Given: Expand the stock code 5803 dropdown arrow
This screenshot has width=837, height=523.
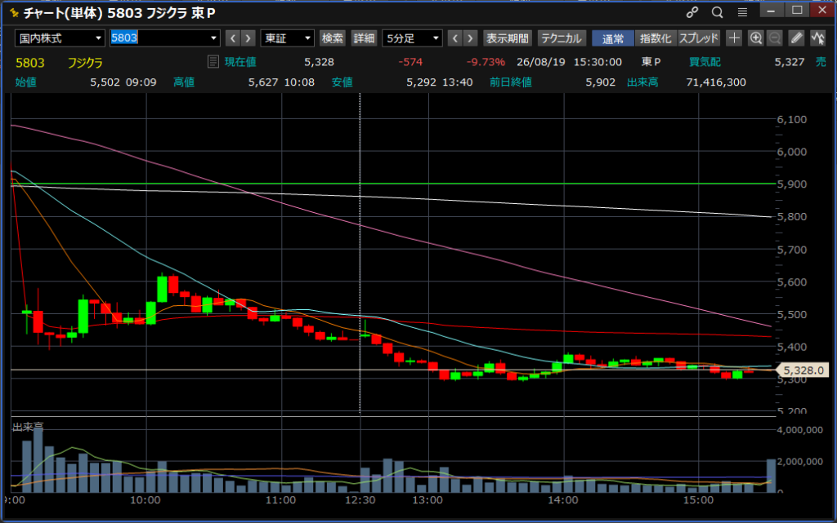Looking at the screenshot, I should coord(213,38).
